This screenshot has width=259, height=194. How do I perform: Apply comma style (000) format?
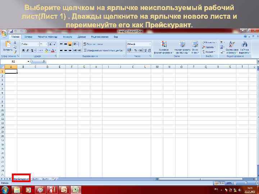point(140,50)
